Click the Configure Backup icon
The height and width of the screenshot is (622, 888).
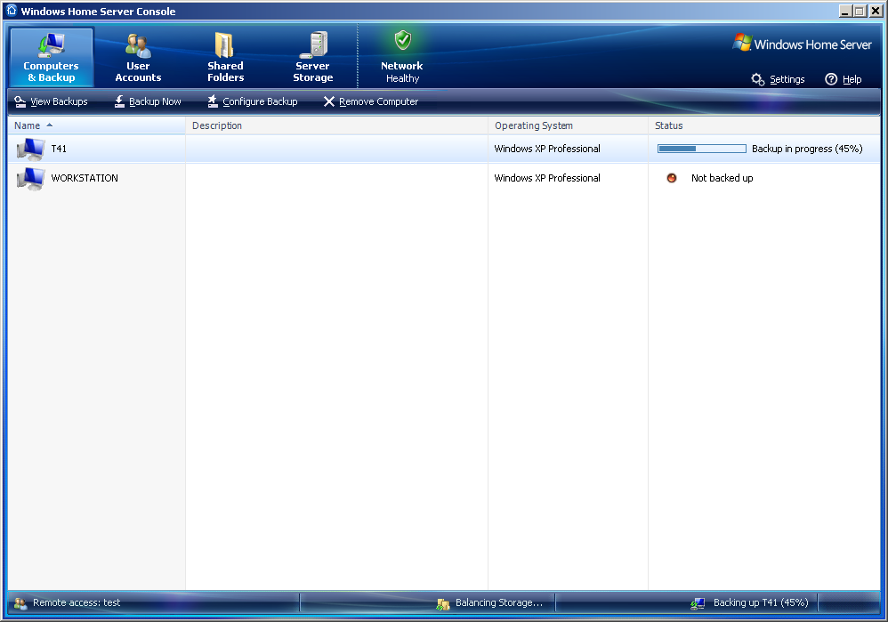tap(213, 101)
